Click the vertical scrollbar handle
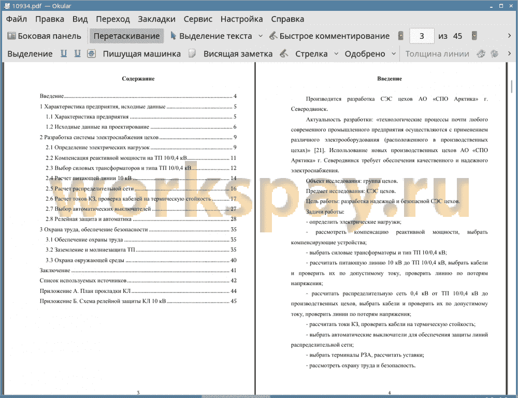The width and height of the screenshot is (518, 398). (512, 86)
